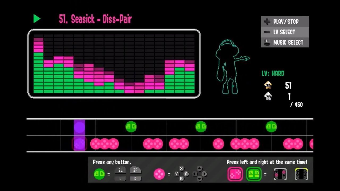Screen dimensions: 340x191
Task: Click the rightmost green LR note on upper lane
Action: (x=271, y=127)
